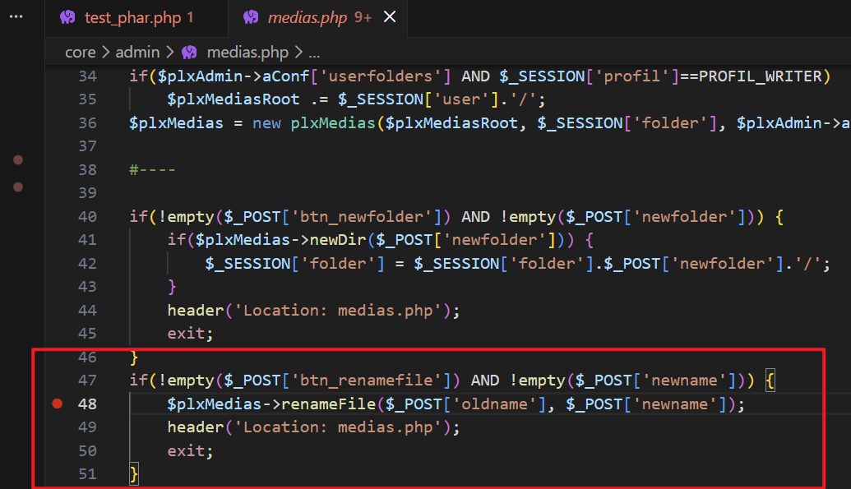Place cursor on exit statement on line 50

click(187, 450)
